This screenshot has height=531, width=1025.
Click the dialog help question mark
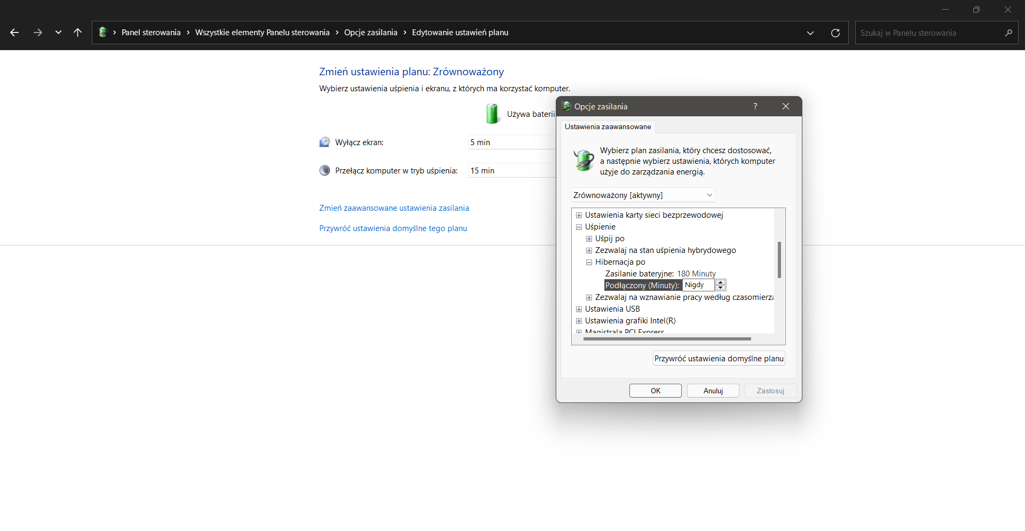(755, 106)
